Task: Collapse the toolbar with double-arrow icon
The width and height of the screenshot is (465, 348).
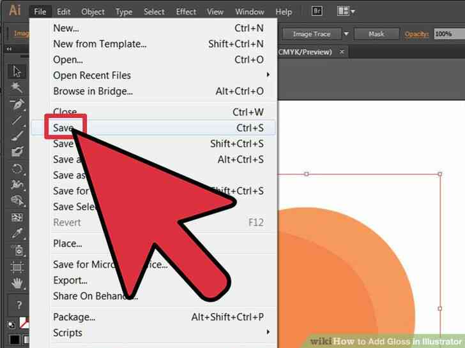Action: (9, 49)
